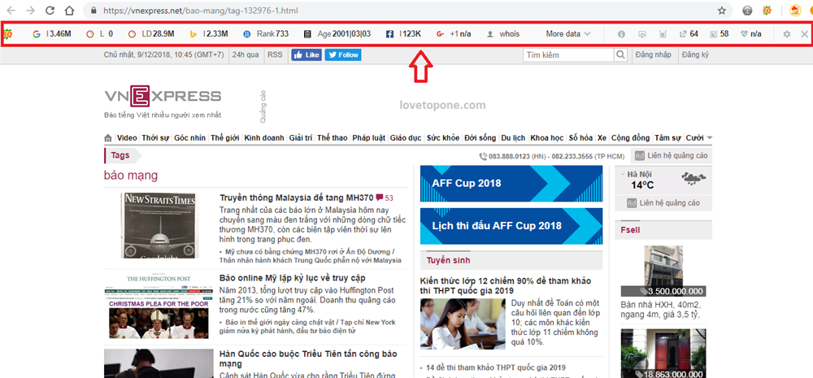This screenshot has height=378, width=813.
Task: Open SEO toolbar settings gear
Action: point(786,34)
